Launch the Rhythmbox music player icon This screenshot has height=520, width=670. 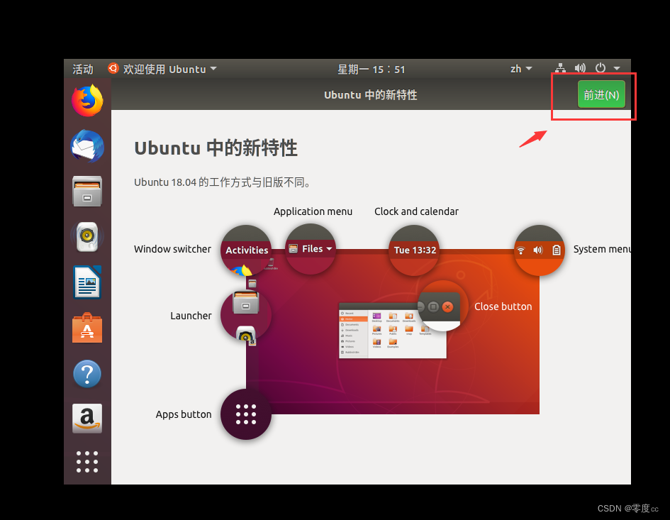click(86, 237)
